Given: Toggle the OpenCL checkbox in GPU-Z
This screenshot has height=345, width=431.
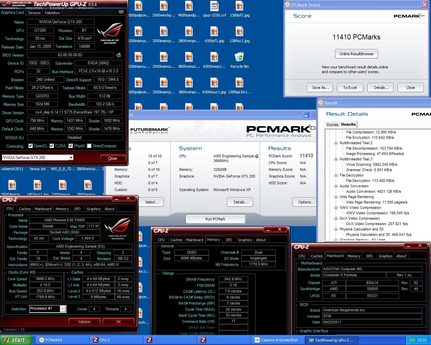Looking at the screenshot, I should (x=31, y=146).
